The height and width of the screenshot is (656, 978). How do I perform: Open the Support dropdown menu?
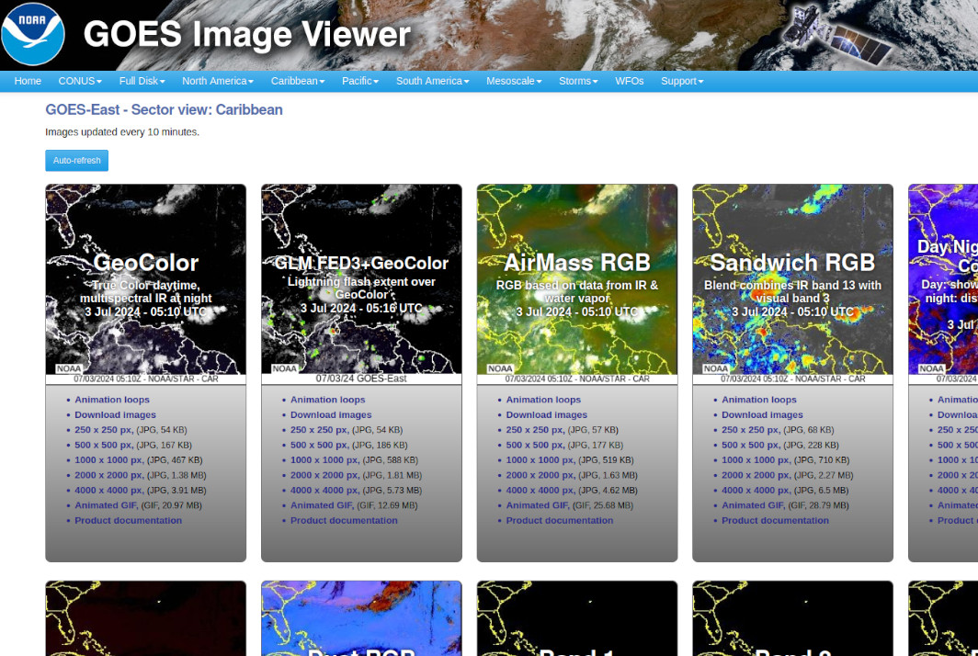click(682, 81)
